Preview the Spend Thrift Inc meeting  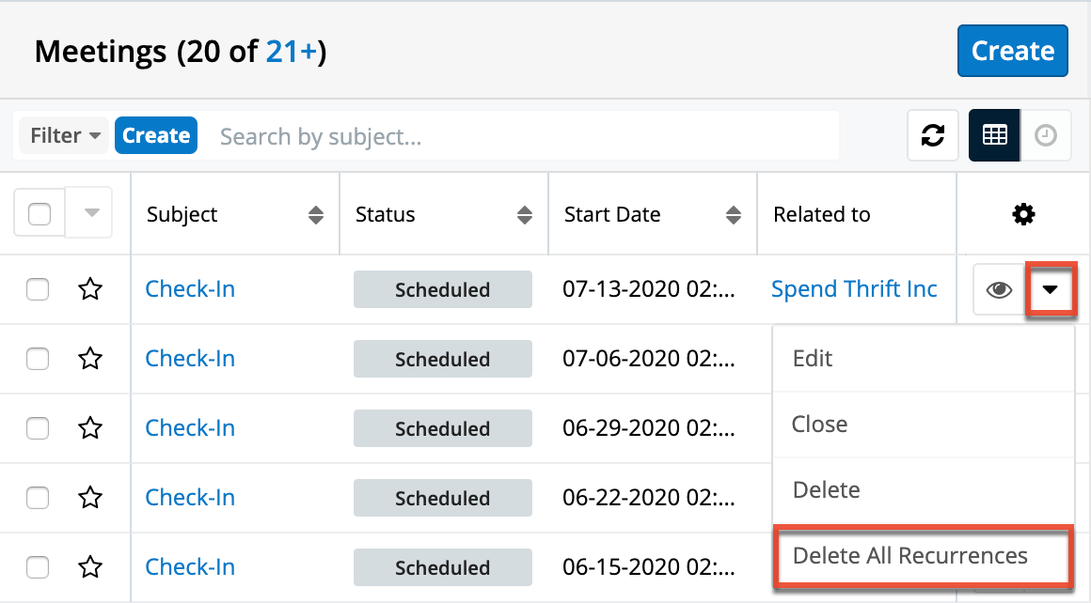999,288
